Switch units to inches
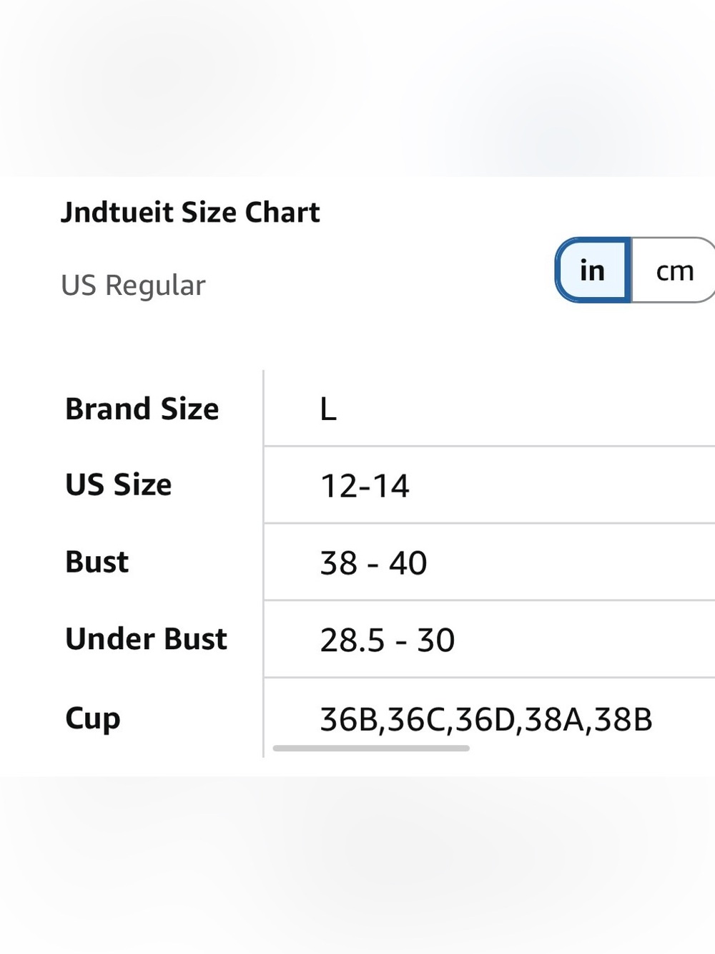 tap(593, 271)
